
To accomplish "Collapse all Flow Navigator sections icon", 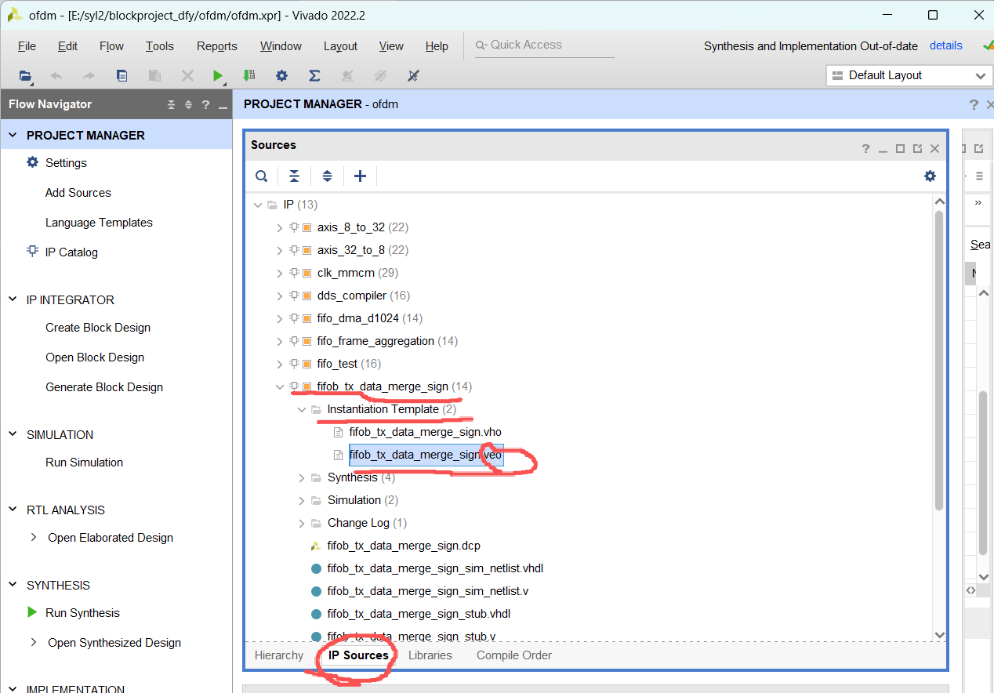I will click(x=171, y=104).
